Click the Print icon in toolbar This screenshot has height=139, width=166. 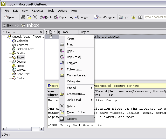click(x=23, y=17)
